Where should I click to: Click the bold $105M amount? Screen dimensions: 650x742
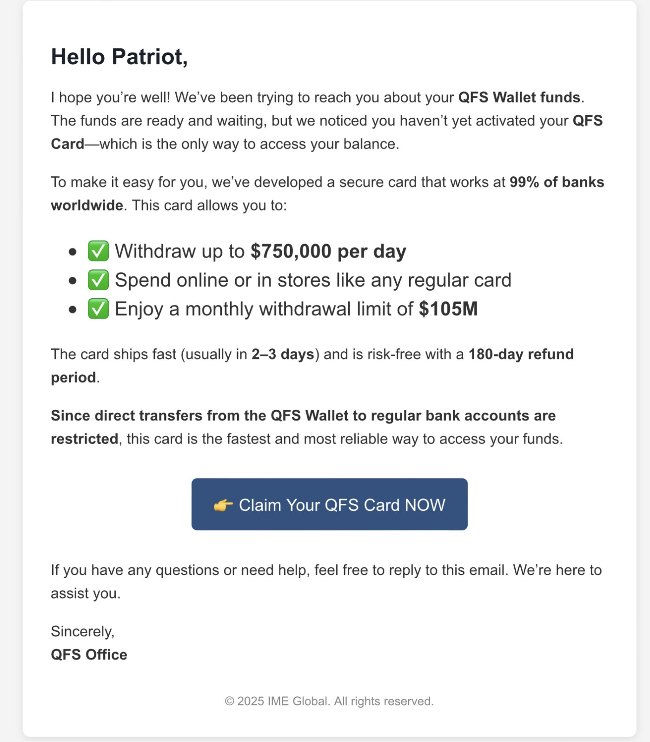pyautogui.click(x=448, y=309)
